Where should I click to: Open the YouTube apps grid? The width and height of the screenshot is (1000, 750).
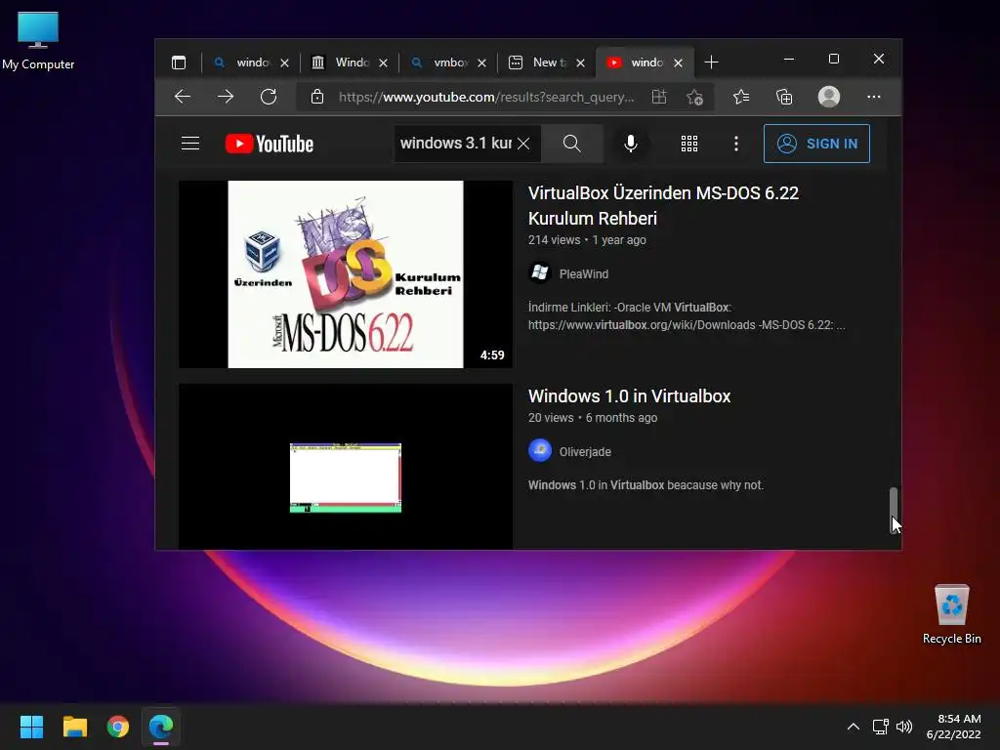(689, 144)
